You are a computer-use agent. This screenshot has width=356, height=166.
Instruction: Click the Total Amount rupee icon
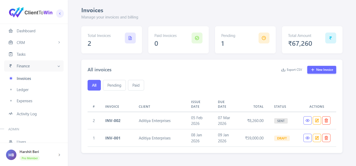tap(330, 38)
